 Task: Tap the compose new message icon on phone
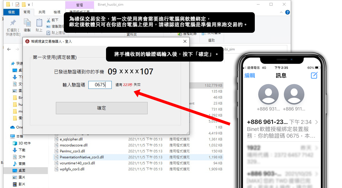(x=314, y=75)
